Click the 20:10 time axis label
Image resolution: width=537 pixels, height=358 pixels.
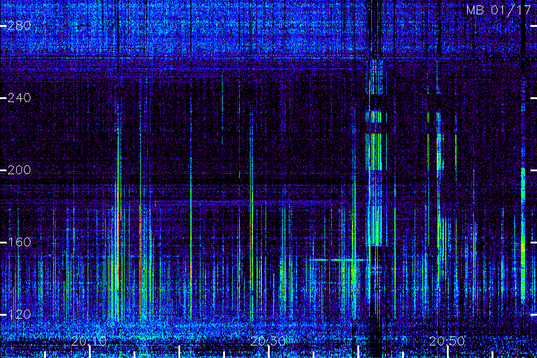(89, 341)
